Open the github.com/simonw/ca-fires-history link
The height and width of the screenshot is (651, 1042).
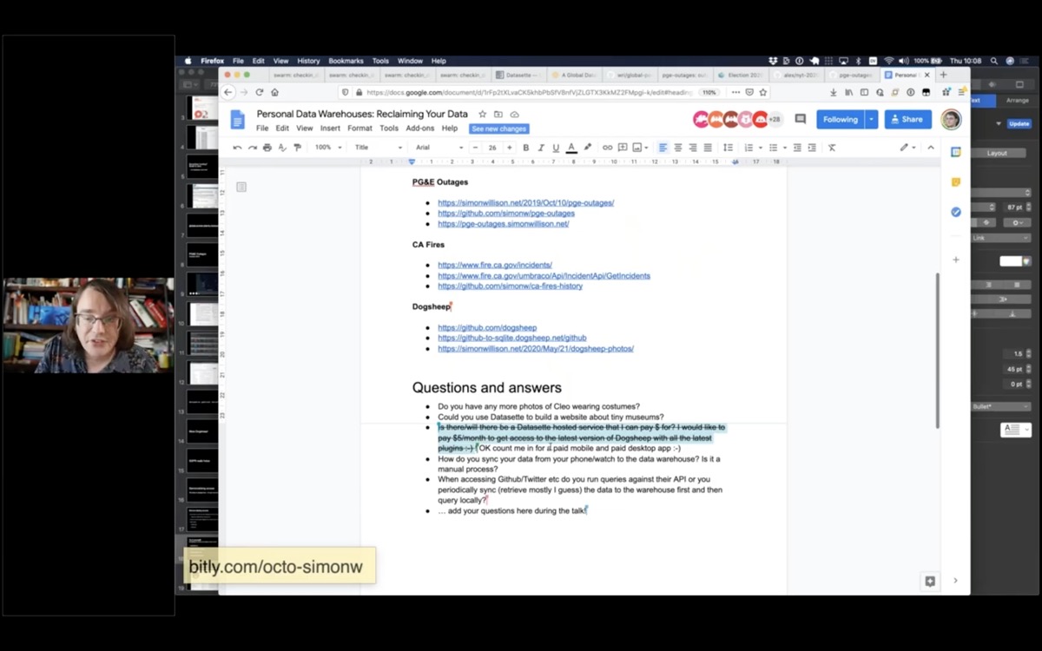[510, 286]
